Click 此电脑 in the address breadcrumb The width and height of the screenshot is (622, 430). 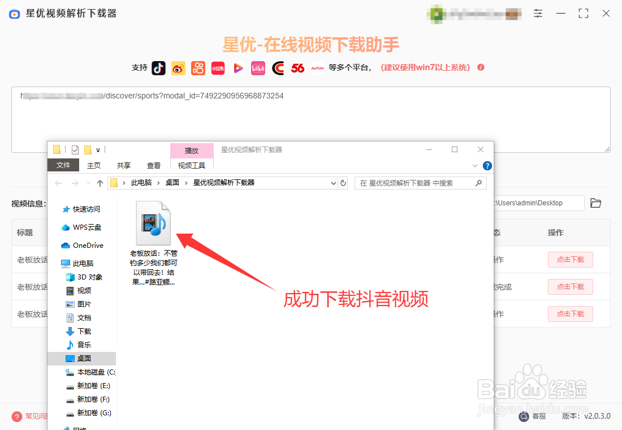tap(141, 183)
